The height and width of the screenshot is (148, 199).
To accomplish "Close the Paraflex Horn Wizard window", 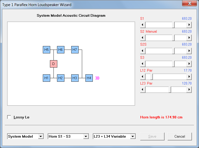I will pos(189,3).
